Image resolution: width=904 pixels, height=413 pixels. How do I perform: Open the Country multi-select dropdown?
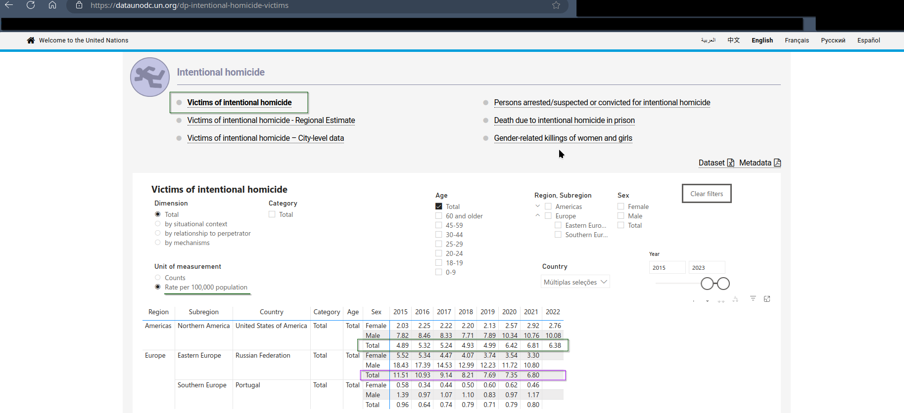575,282
